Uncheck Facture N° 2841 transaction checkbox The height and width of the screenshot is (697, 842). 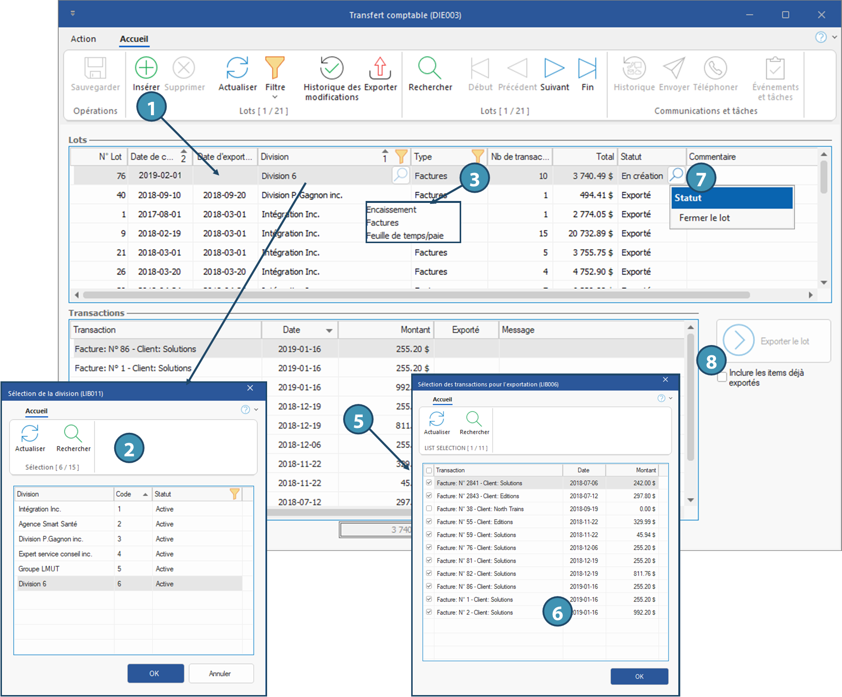[429, 483]
